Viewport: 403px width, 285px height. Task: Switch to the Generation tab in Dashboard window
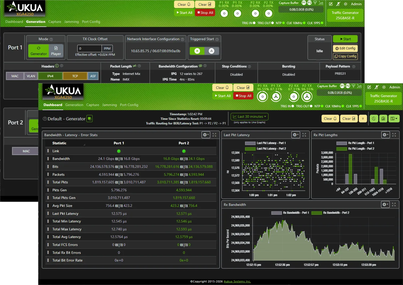click(74, 105)
